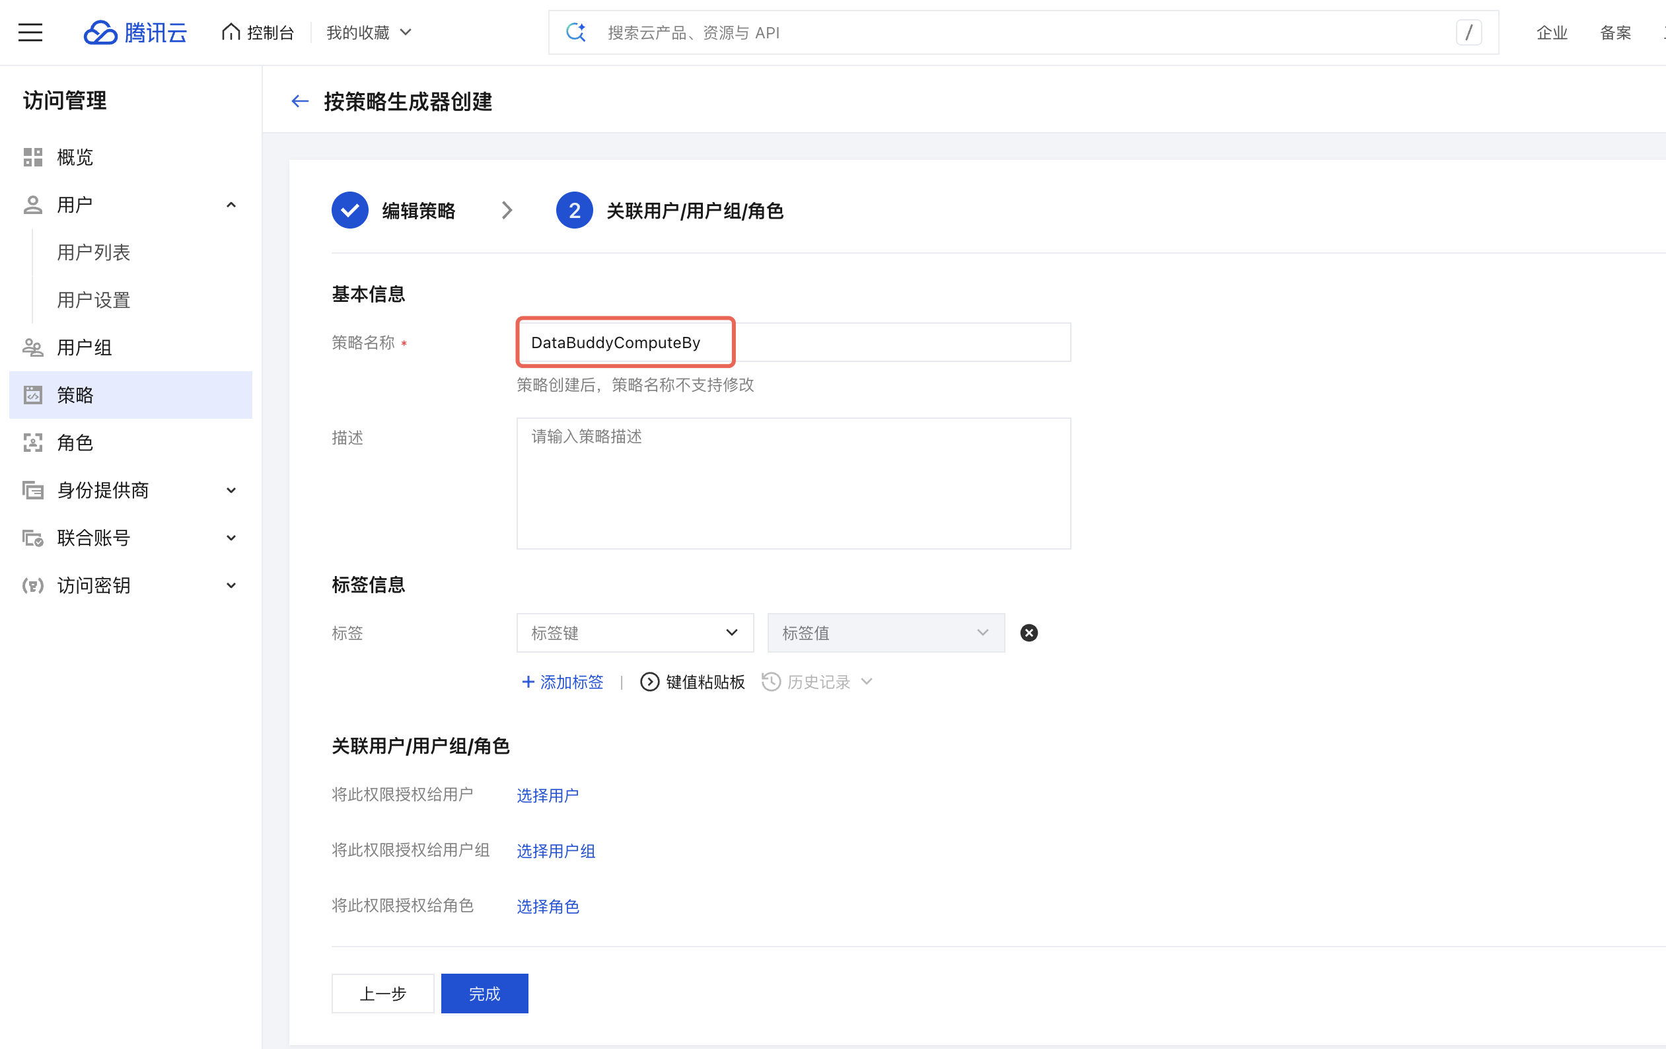Screen dimensions: 1666x1049
Task: Click 选择用户组 link
Action: click(x=556, y=850)
